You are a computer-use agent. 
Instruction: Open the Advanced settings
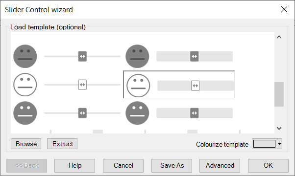coord(220,166)
